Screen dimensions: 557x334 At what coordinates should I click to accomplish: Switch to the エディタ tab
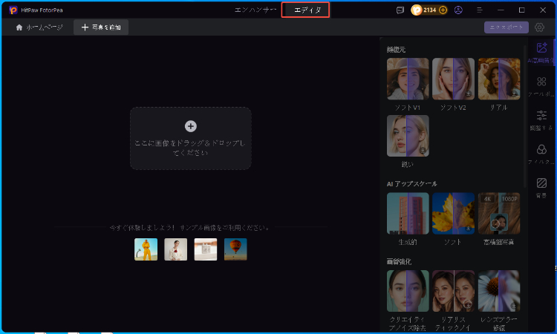(x=307, y=10)
